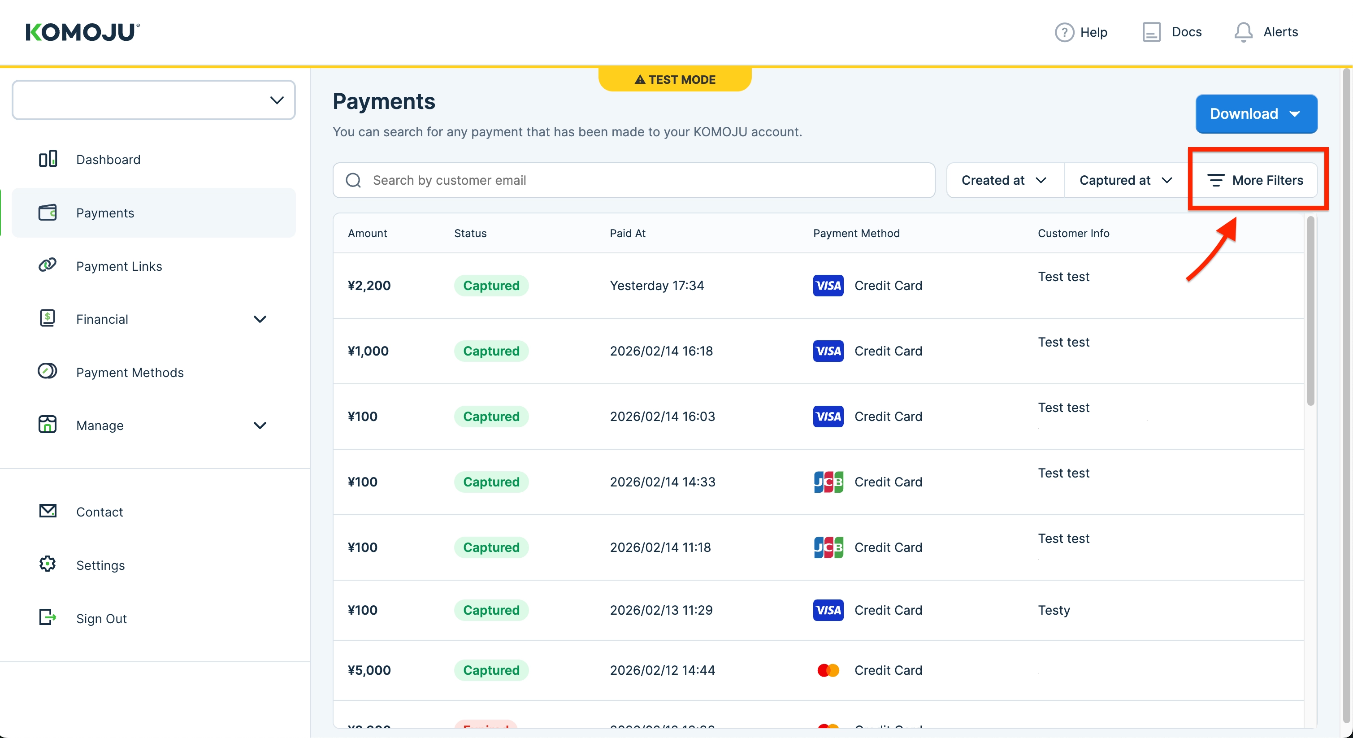Click the Settings gear icon

click(48, 564)
